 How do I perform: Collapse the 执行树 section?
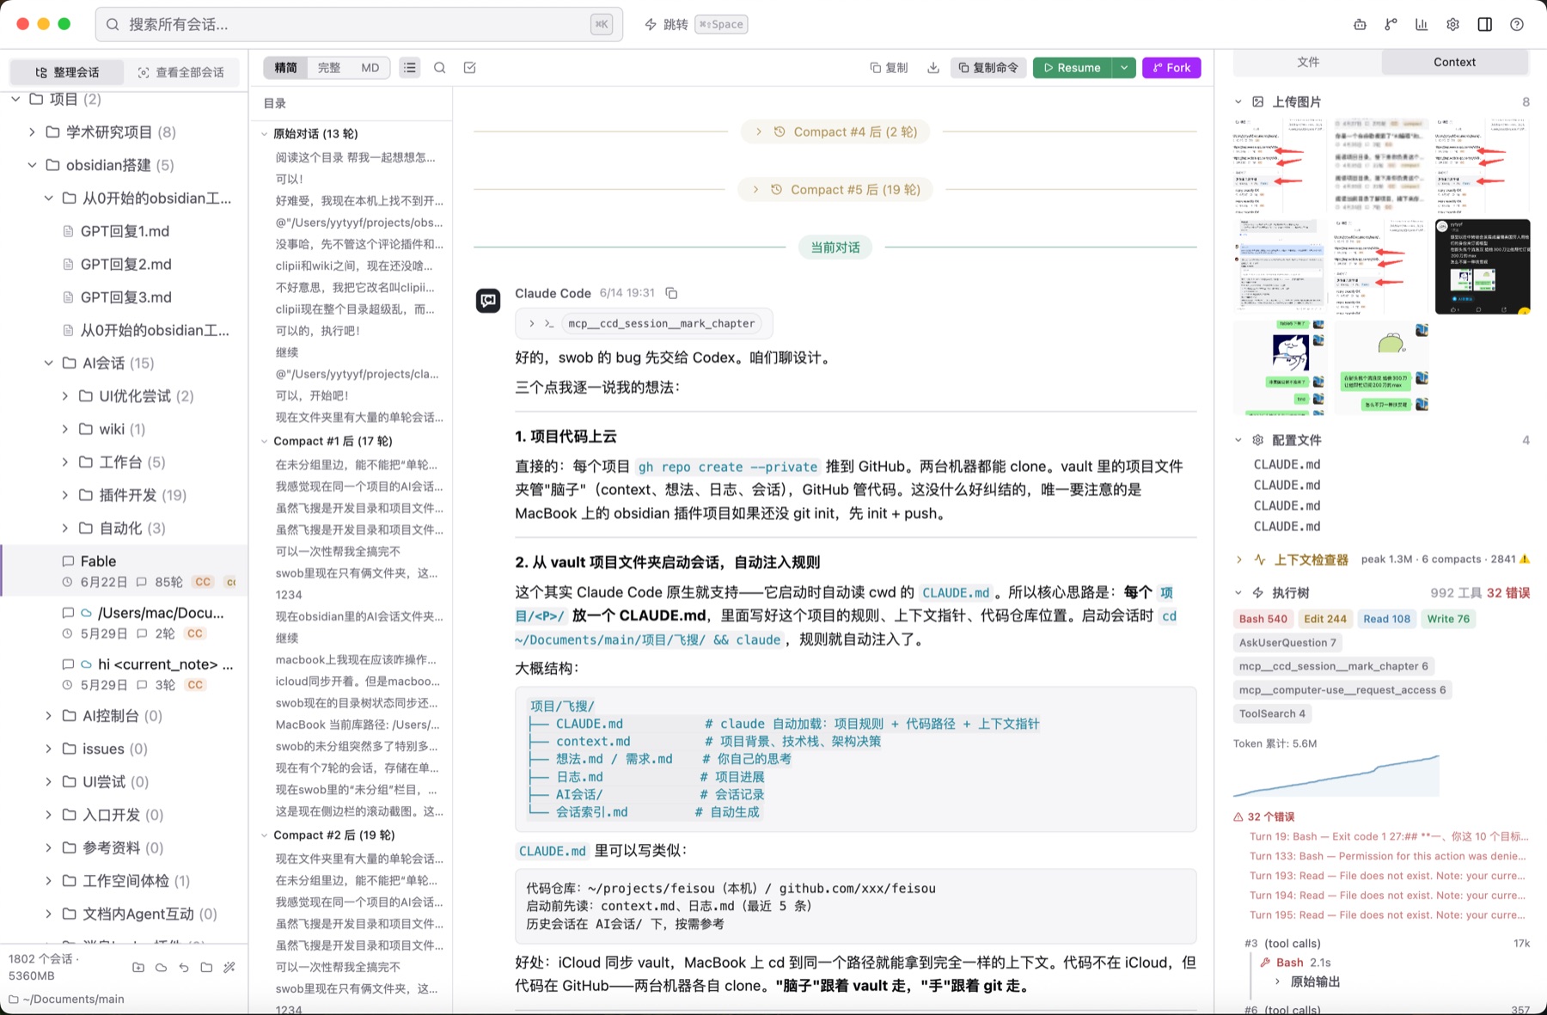[x=1238, y=593]
